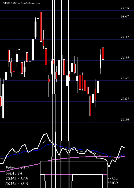Screen dimensions: 134x188
Task: Click the 50MA : 13.8 readout
Action: tap(17, 184)
